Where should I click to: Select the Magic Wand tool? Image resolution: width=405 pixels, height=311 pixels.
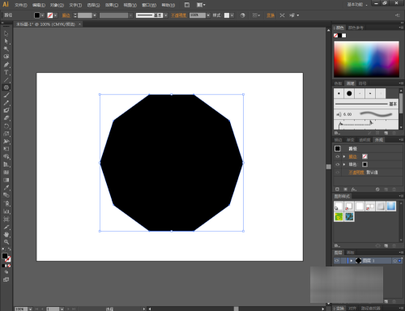click(6, 49)
